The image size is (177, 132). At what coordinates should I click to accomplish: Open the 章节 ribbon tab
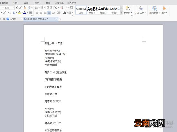48,3
